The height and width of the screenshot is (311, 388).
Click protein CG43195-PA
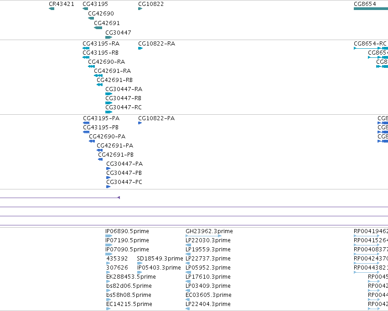pyautogui.click(x=86, y=123)
